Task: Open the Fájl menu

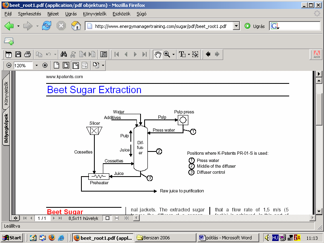Action: 8,14
